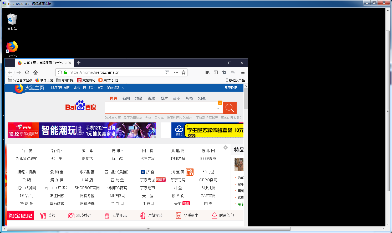The image size is (392, 233).
Task: Select the 音乐 search tab
Action: (x=177, y=98)
